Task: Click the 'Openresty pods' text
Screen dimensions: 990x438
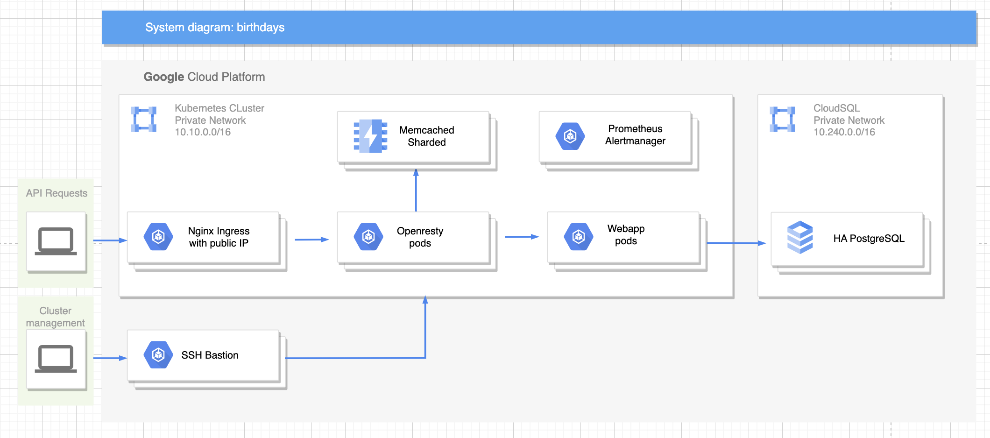Action: tap(420, 237)
